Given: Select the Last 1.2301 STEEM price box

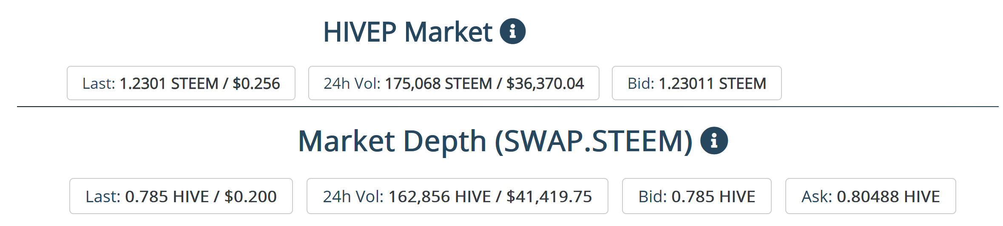Looking at the screenshot, I should [x=181, y=83].
